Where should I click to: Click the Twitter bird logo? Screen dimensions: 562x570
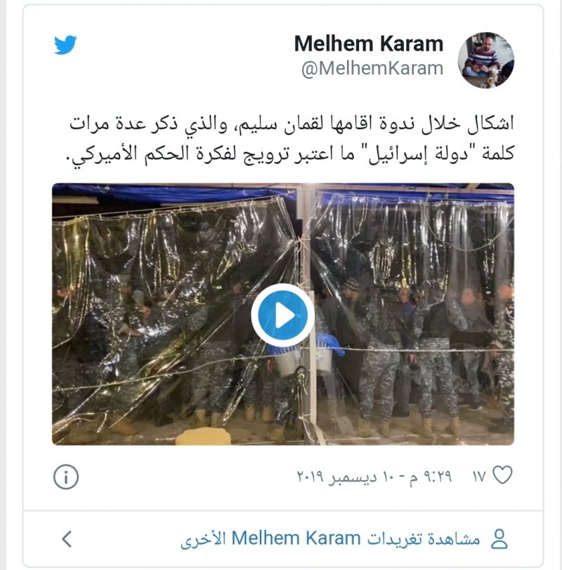[x=65, y=45]
